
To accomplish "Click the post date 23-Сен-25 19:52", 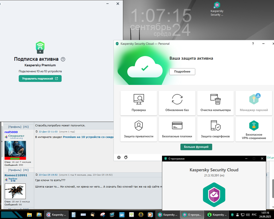I will pos(48,175).
